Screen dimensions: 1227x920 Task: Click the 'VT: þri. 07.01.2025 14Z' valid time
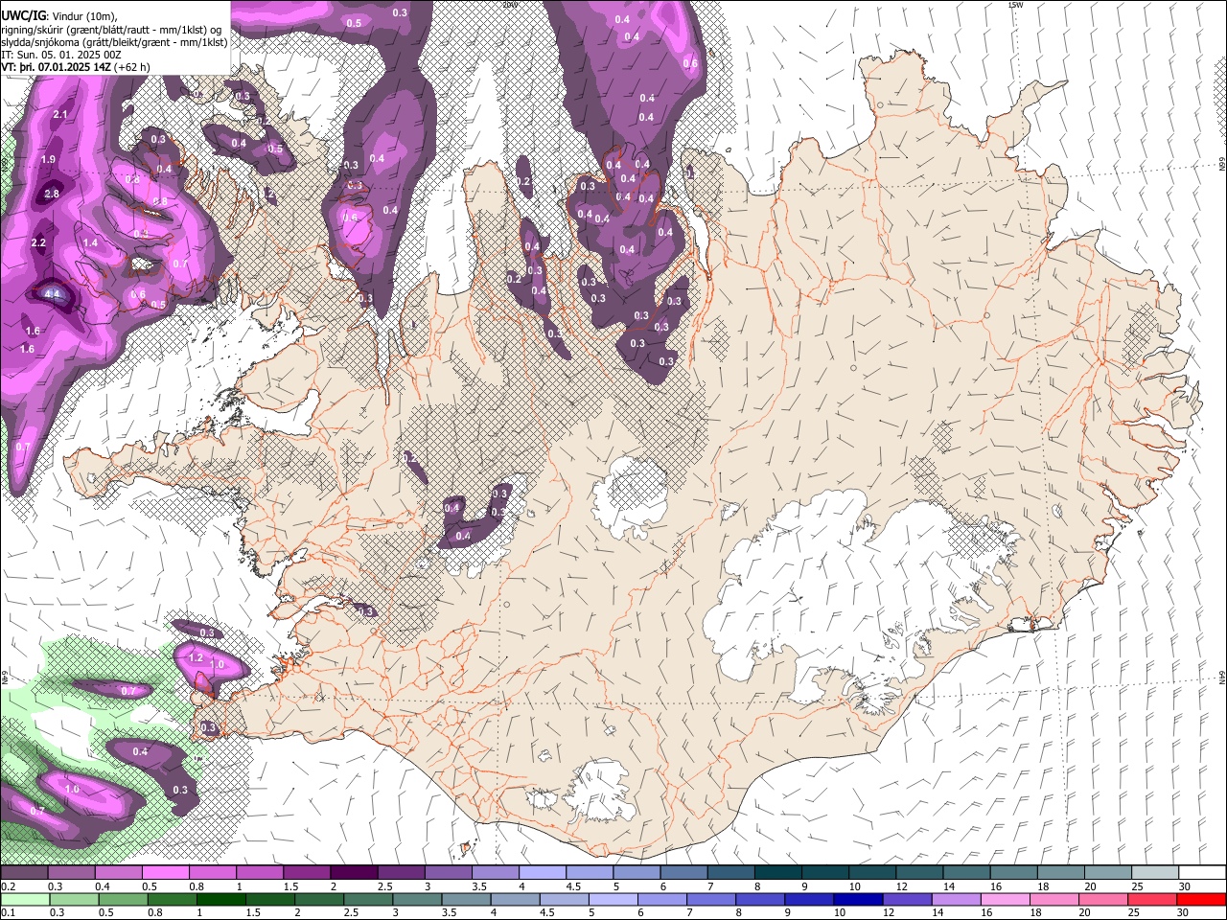(56, 67)
